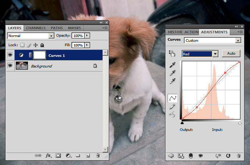Pick the white point eyedropper in Curves
This screenshot has width=250, height=165.
point(172,81)
